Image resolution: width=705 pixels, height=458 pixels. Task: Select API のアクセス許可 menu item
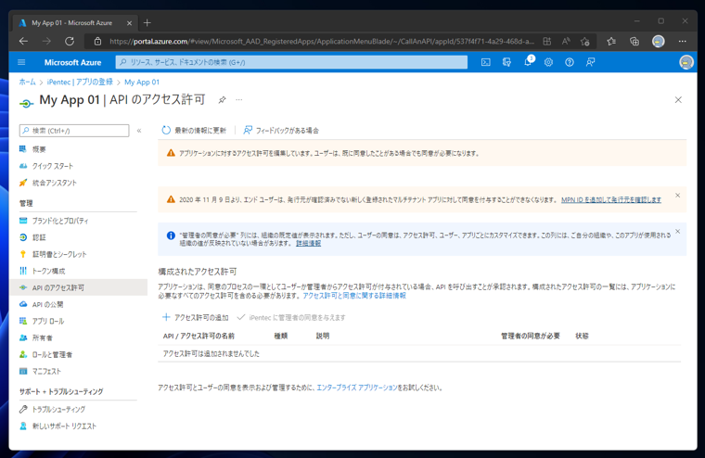78,287
